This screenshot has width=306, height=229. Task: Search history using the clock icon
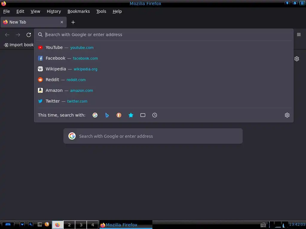pyautogui.click(x=154, y=115)
